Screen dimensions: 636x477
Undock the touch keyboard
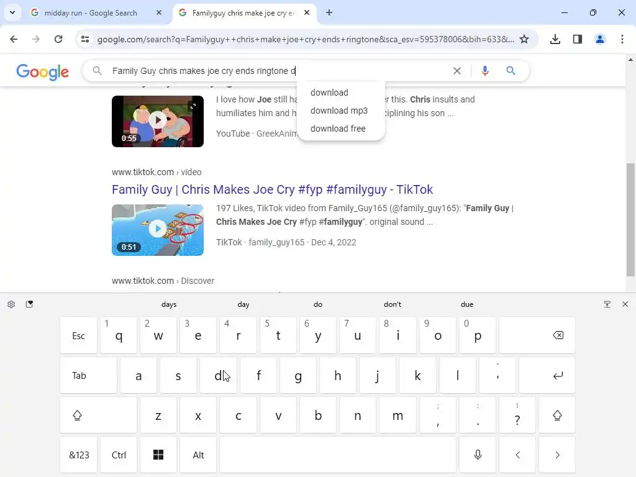pos(607,304)
